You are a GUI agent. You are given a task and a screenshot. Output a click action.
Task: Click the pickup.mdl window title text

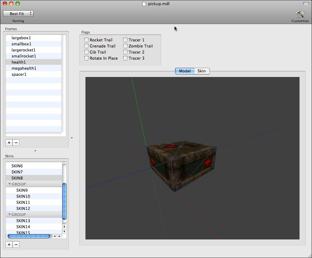click(159, 4)
